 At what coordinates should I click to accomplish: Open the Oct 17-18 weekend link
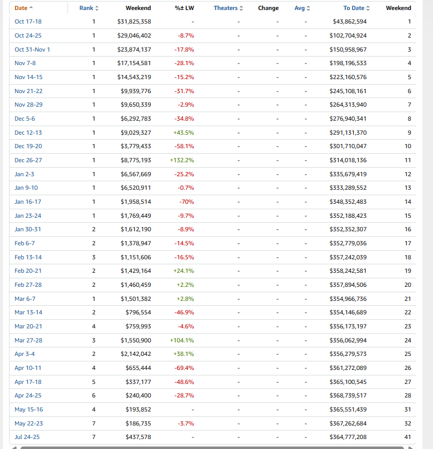point(28,22)
